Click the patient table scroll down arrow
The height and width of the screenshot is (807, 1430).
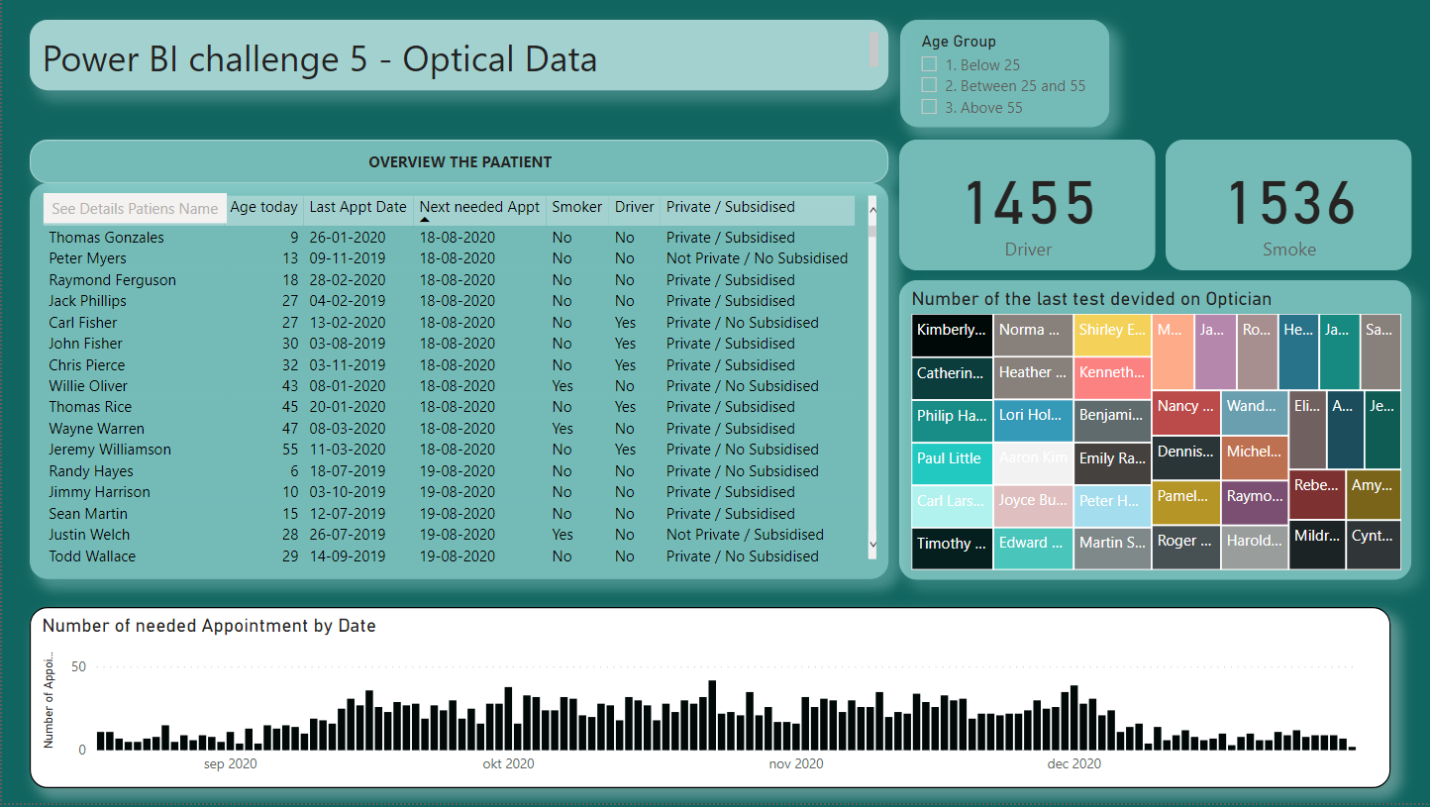pyautogui.click(x=872, y=544)
